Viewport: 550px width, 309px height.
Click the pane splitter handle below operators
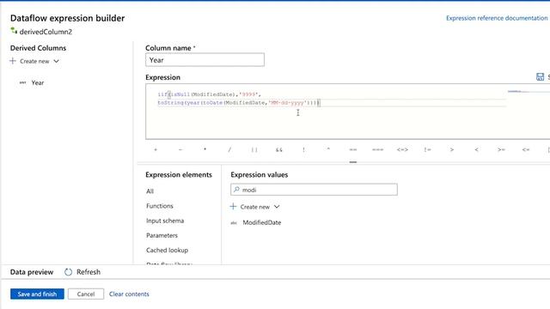tap(353, 162)
